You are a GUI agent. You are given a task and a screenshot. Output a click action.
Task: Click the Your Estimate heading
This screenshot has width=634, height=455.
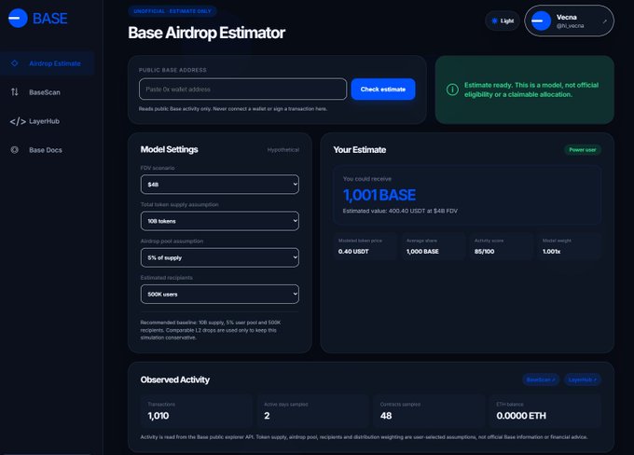(360, 149)
